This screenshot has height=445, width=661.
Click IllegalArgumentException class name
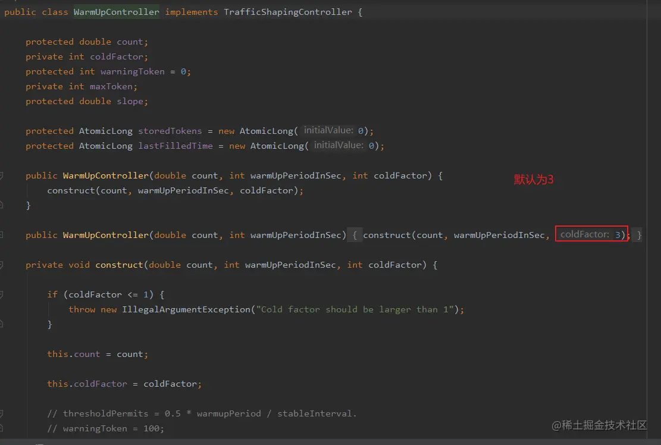186,309
